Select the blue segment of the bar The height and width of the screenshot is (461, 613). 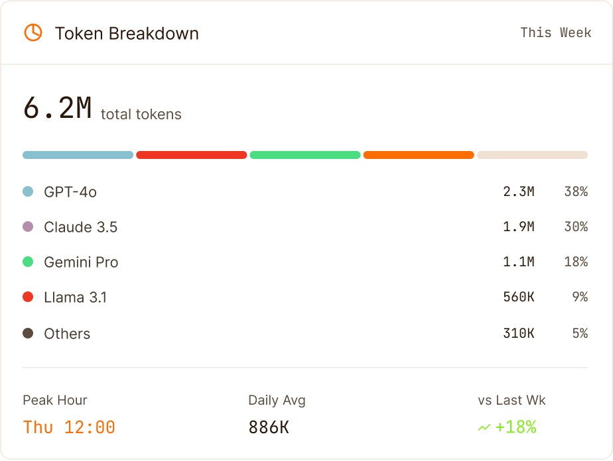[x=78, y=155]
